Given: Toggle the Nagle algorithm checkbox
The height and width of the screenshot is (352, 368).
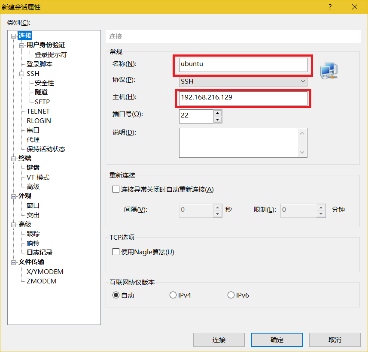Looking at the screenshot, I should (x=116, y=252).
